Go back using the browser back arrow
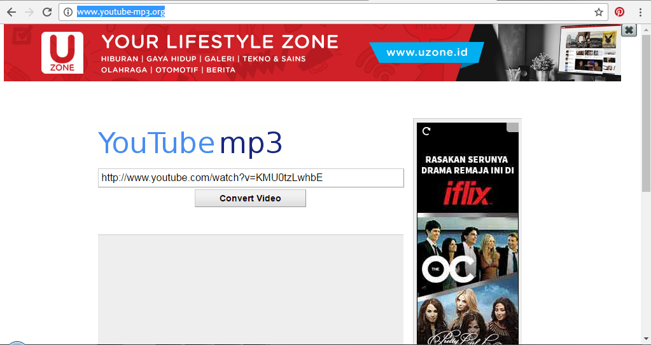 click(x=11, y=12)
